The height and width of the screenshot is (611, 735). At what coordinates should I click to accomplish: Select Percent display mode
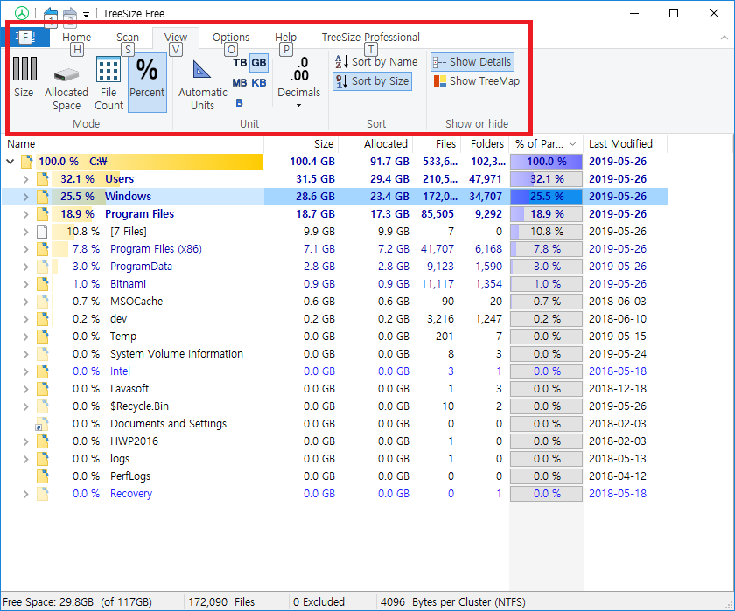tap(147, 82)
